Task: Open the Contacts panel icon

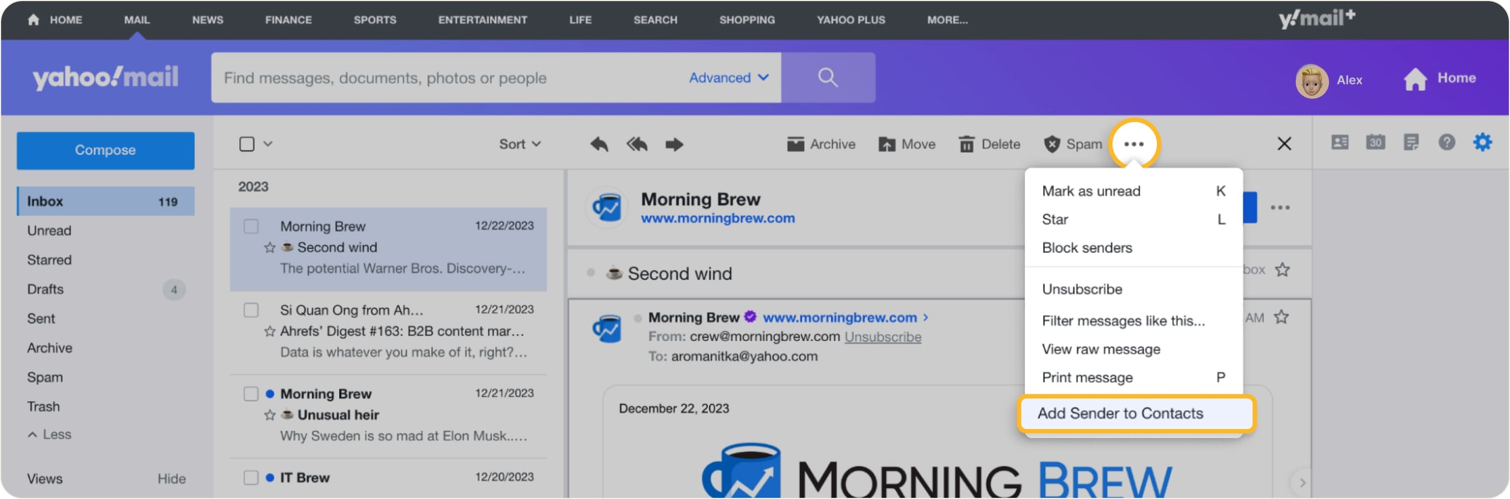Action: [x=1340, y=142]
